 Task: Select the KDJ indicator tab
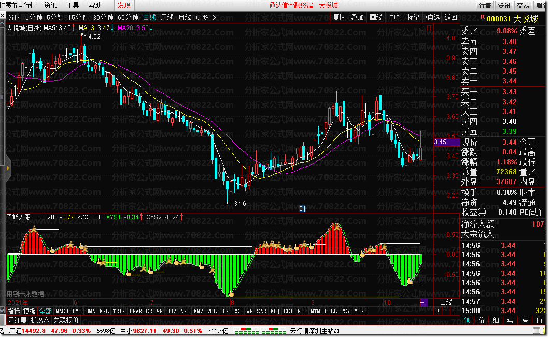(275, 311)
